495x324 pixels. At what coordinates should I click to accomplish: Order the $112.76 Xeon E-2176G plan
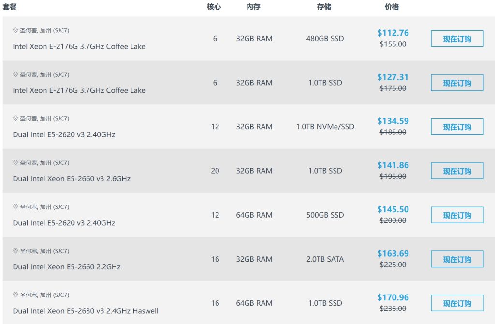(x=457, y=39)
